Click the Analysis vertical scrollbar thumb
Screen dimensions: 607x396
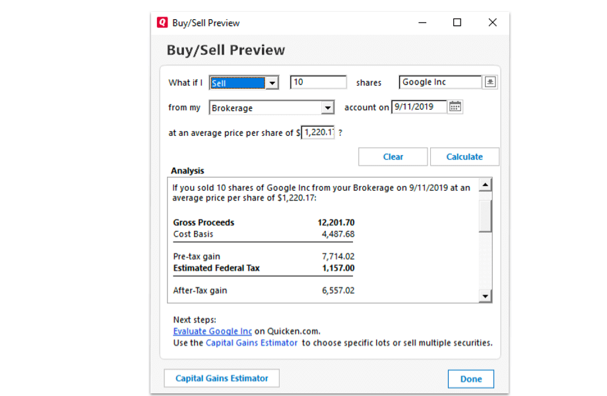[485, 216]
